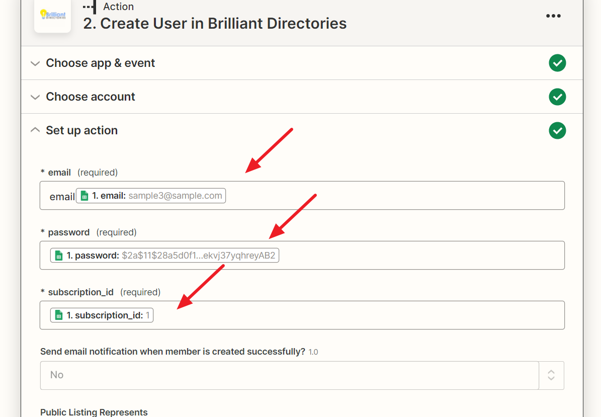
Task: Select the '1. subscription_id: 1' pill
Action: [x=102, y=315]
